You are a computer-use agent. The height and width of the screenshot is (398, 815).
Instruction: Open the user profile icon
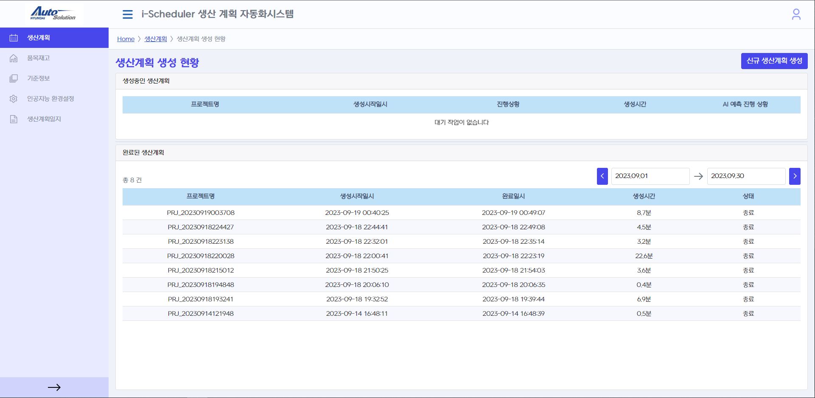click(x=796, y=14)
